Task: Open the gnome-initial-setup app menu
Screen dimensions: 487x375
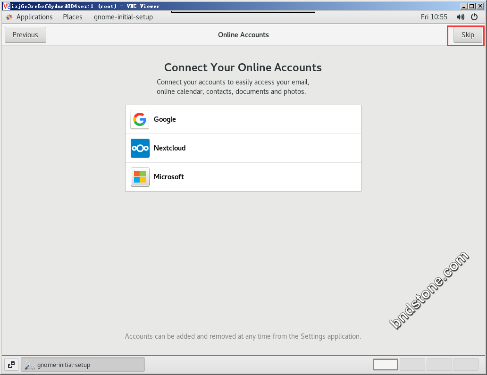Action: tap(123, 17)
